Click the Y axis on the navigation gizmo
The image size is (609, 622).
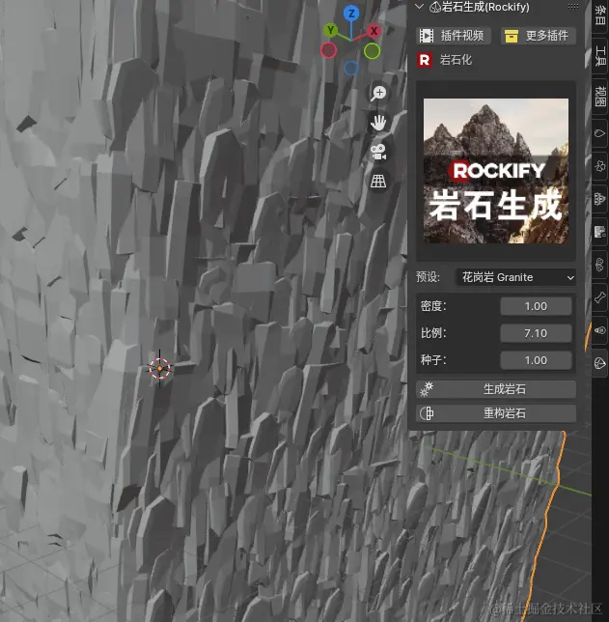(331, 30)
